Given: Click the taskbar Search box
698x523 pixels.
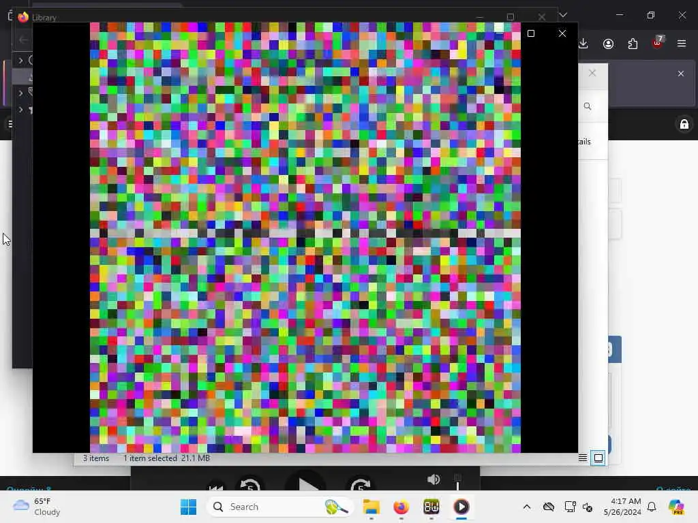Looking at the screenshot, I should pos(280,507).
